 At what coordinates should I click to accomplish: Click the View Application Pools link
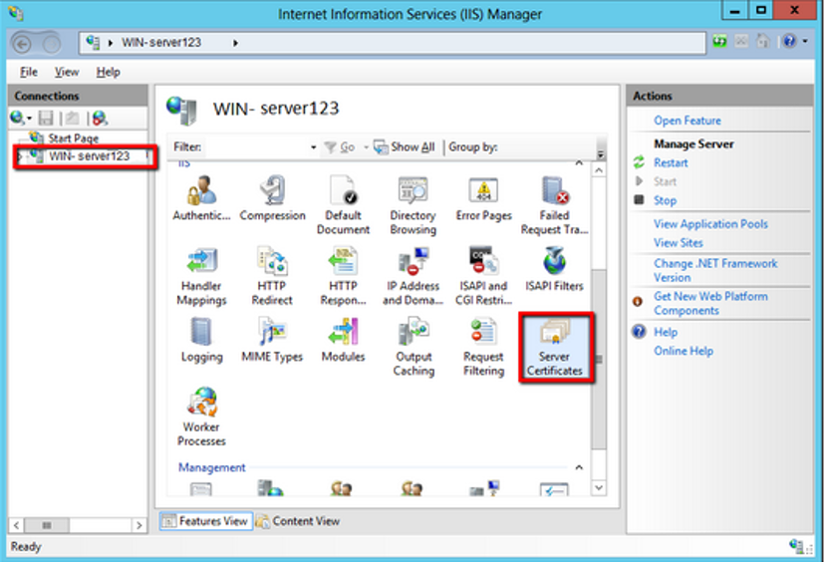710,224
